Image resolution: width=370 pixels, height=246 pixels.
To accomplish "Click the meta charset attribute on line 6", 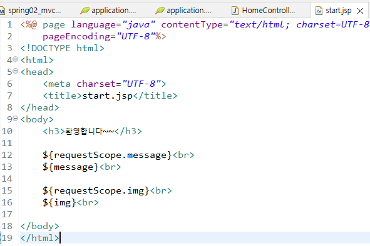I will click(119, 84).
